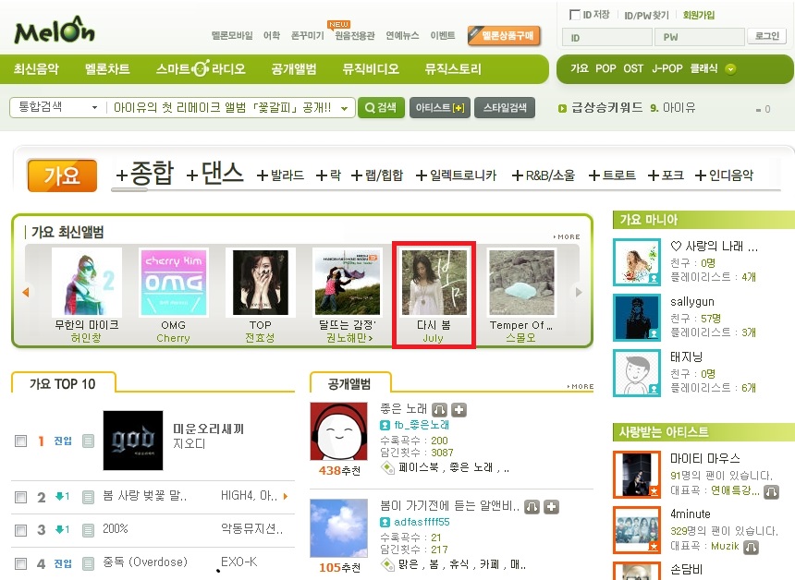Play the 좋은 노래 album via headphone icon

pyautogui.click(x=440, y=409)
